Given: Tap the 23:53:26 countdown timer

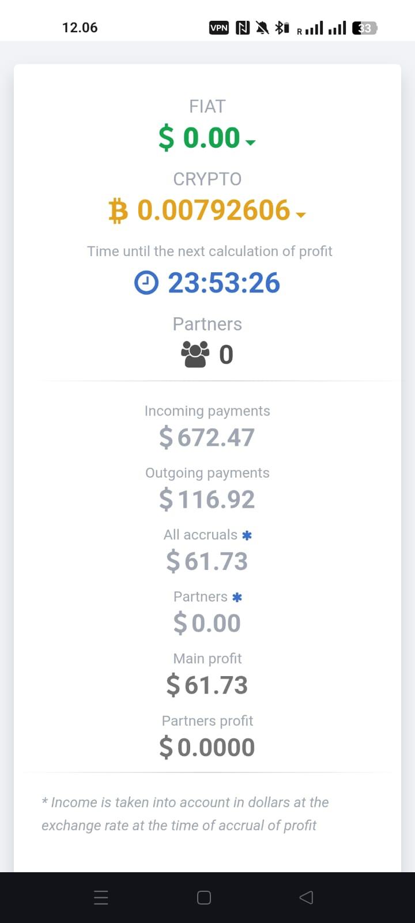Looking at the screenshot, I should click(x=224, y=283).
